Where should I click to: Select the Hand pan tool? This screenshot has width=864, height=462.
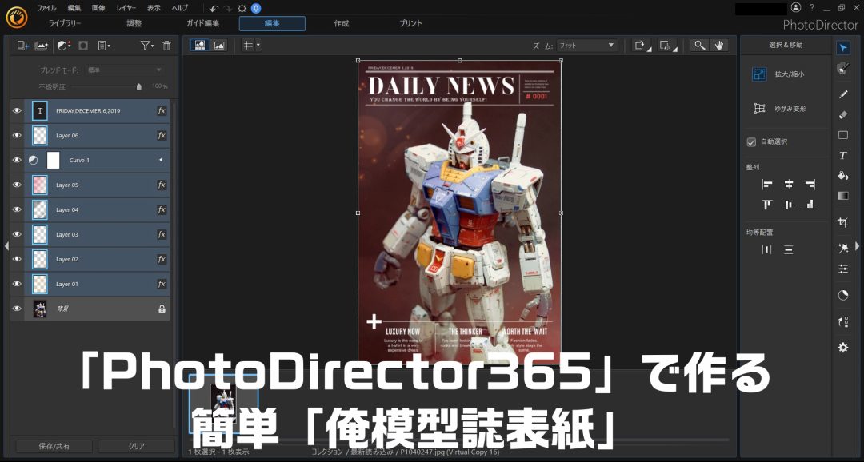(x=718, y=46)
